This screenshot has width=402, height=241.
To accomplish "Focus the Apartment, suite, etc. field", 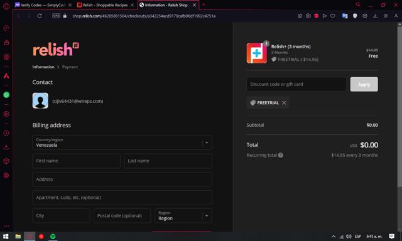I will (122, 198).
